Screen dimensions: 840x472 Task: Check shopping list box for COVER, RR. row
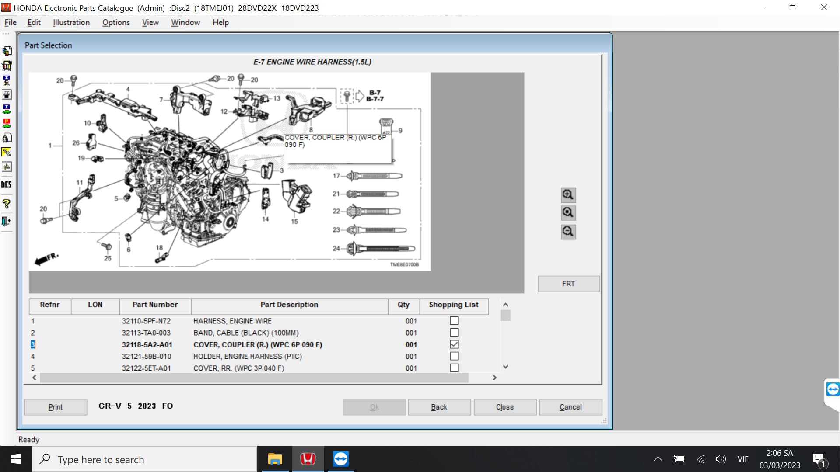(x=454, y=368)
